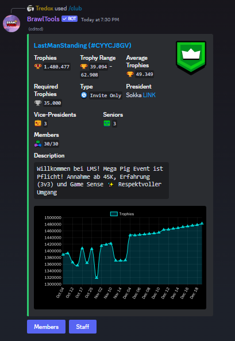The height and width of the screenshot is (341, 235).
Task: Click the 'Vice-Presidents' field heading
Action: click(55, 114)
